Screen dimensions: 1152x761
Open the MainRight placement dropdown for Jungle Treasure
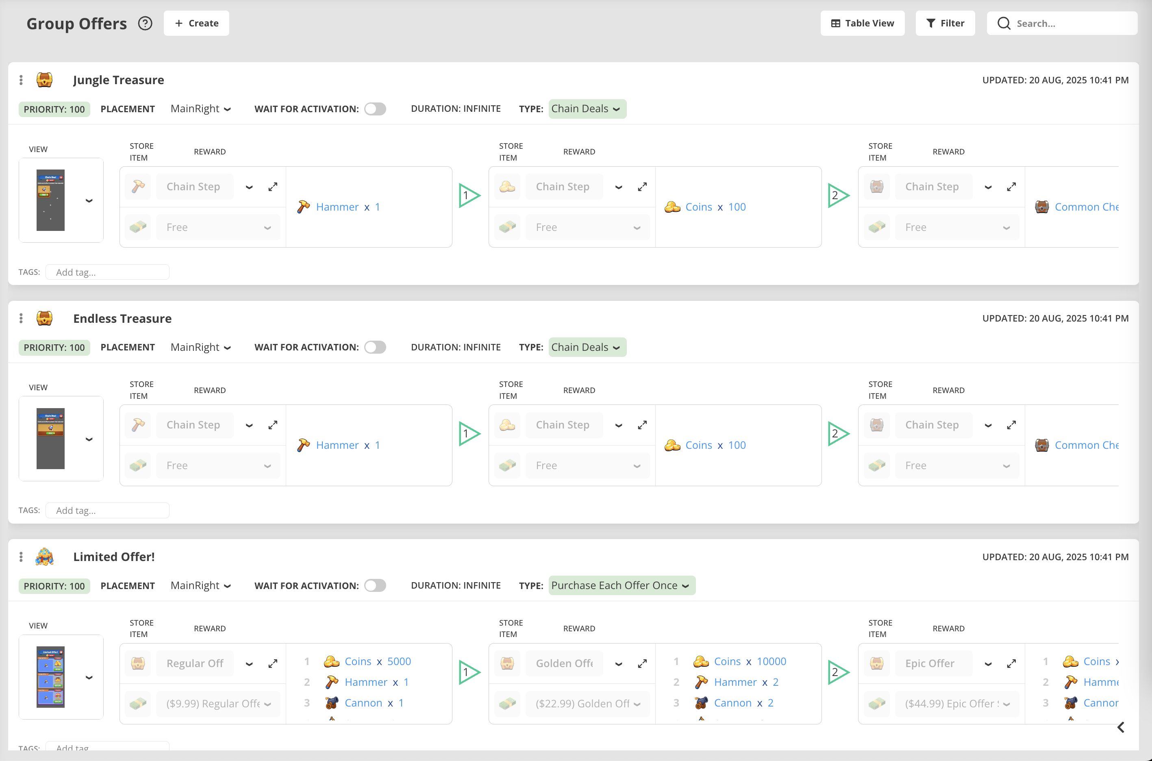point(200,109)
